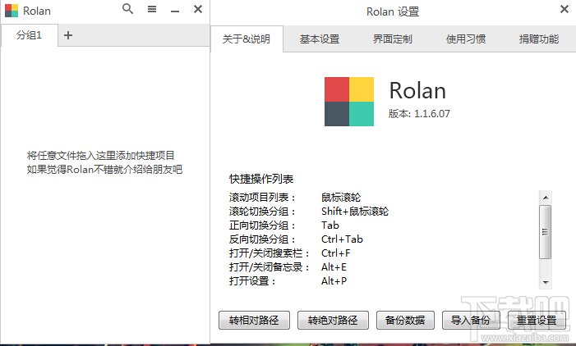576x346 pixels.
Task: Click the 打开设置 row label
Action: (252, 280)
